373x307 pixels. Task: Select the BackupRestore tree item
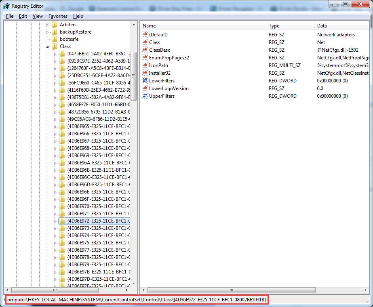(76, 32)
